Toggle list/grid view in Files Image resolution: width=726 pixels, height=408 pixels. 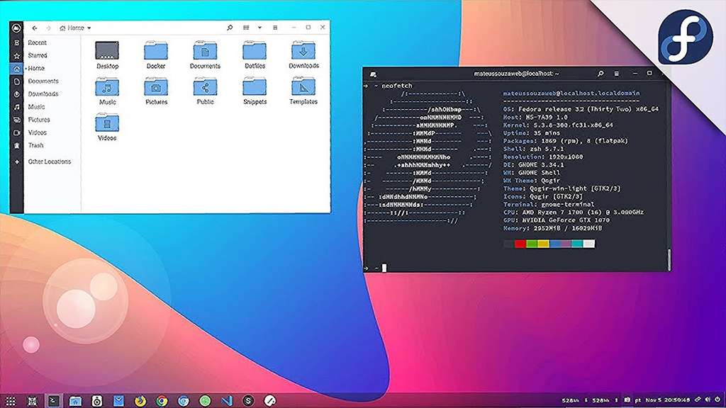246,28
